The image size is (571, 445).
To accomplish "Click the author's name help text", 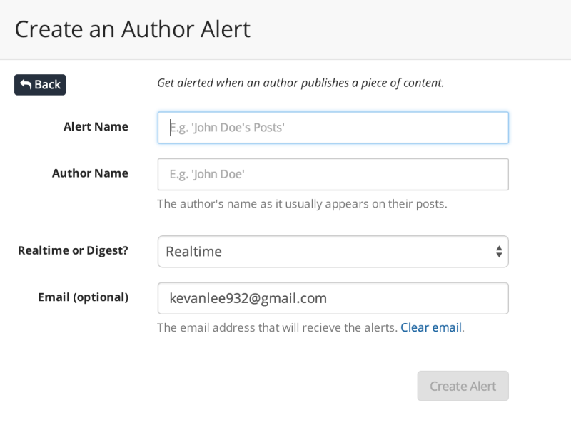I will coord(302,204).
